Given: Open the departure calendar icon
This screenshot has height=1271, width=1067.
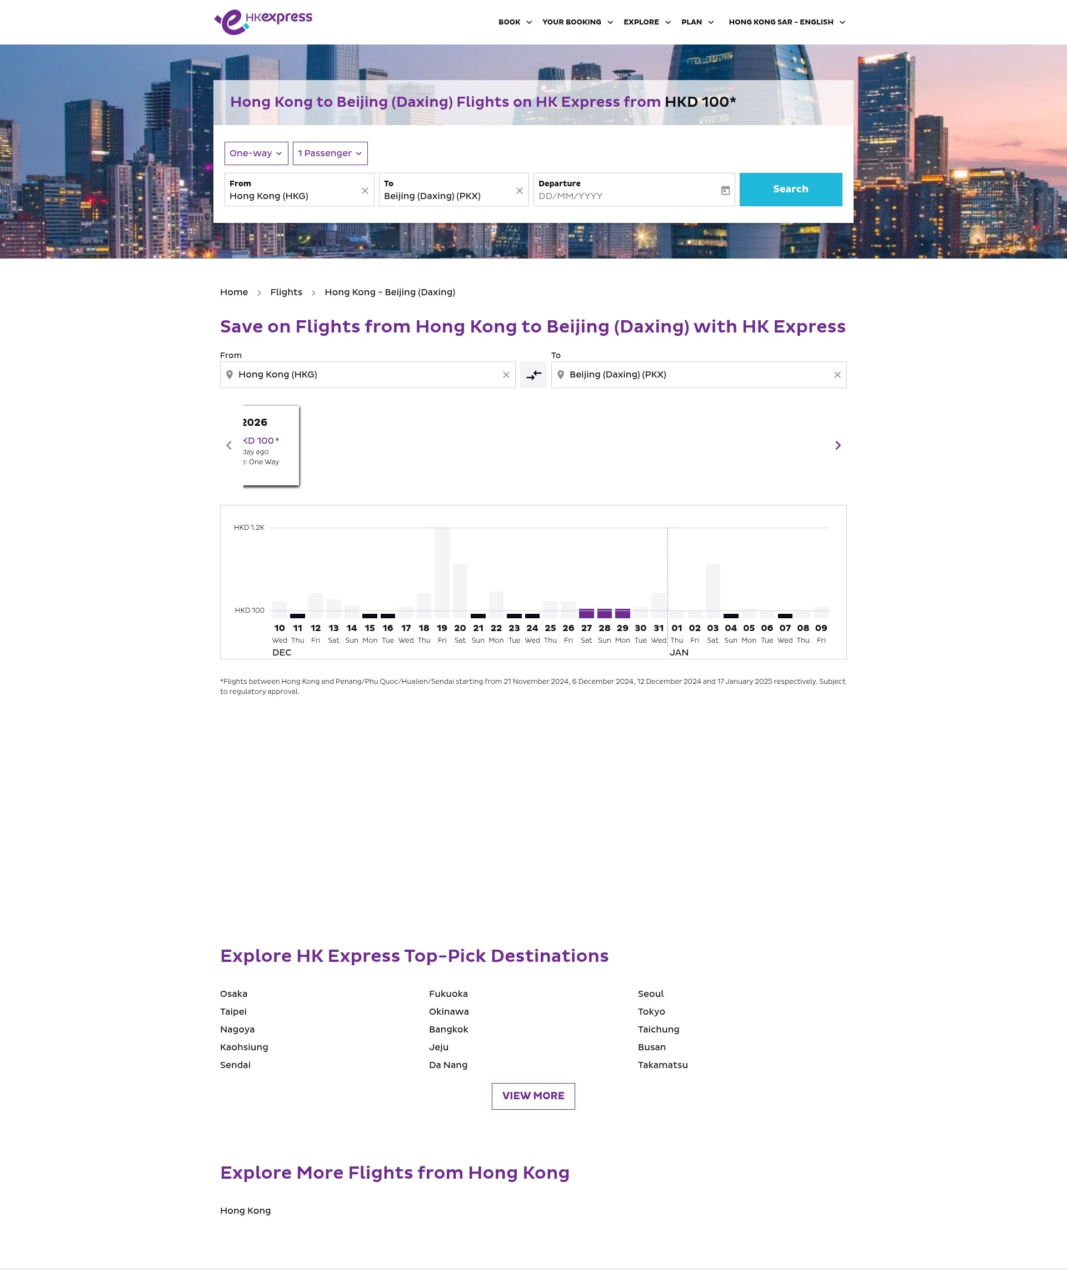Looking at the screenshot, I should coord(725,191).
